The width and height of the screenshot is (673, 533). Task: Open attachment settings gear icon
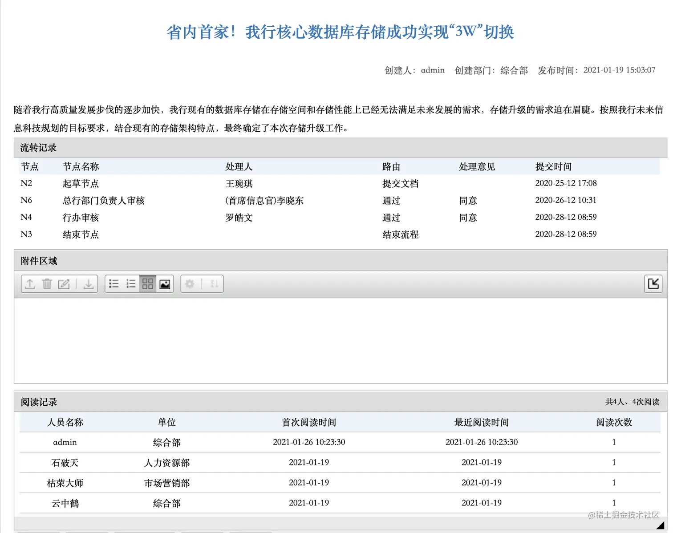tap(190, 284)
